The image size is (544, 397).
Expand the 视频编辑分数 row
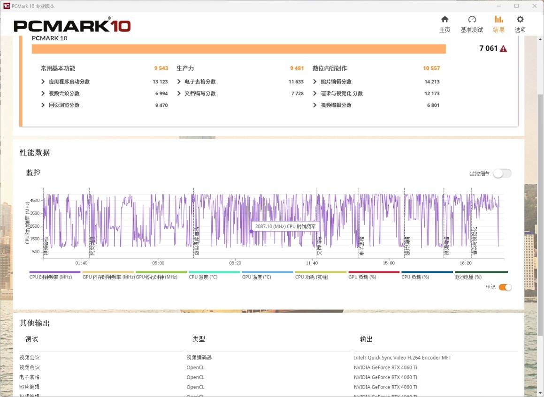[x=314, y=105]
